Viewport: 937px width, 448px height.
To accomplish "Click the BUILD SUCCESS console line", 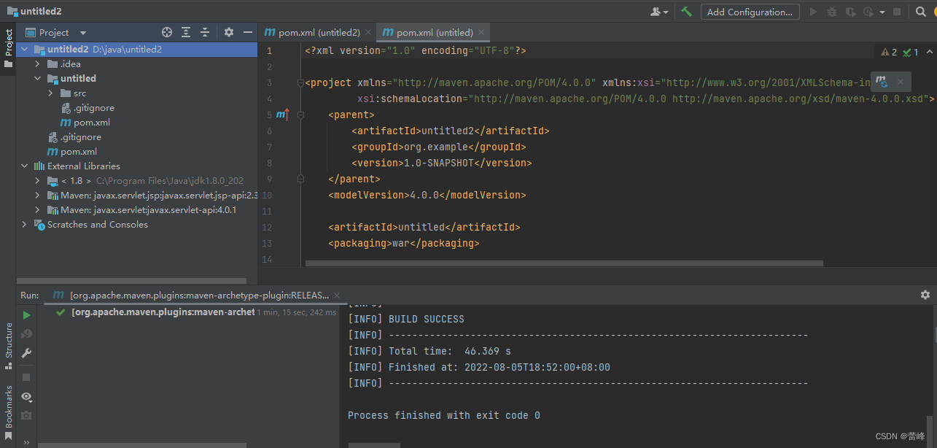I will pyautogui.click(x=406, y=319).
